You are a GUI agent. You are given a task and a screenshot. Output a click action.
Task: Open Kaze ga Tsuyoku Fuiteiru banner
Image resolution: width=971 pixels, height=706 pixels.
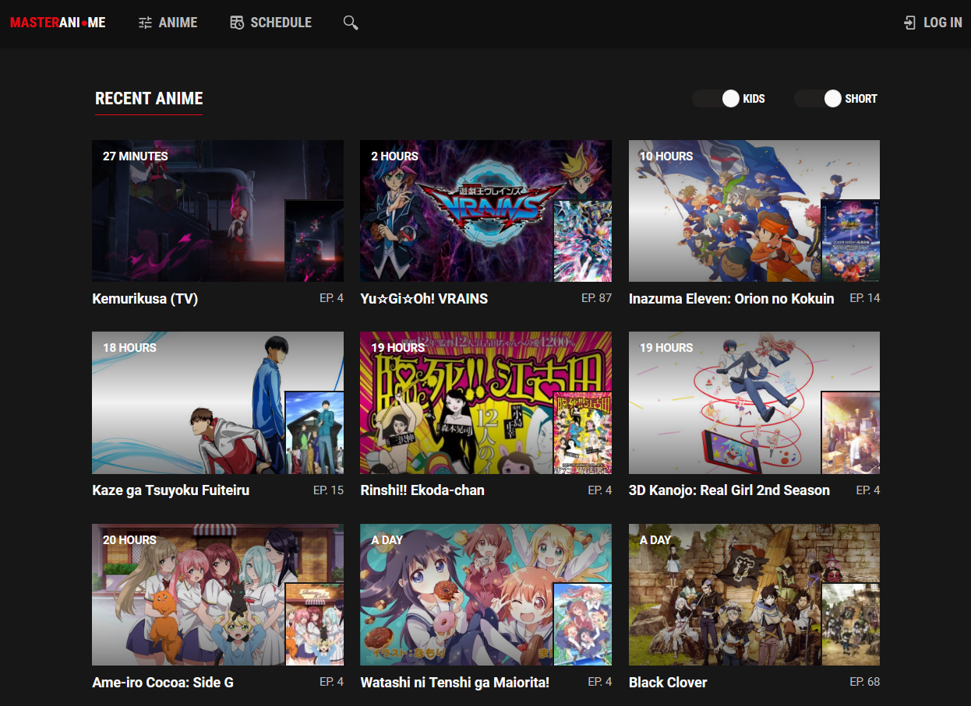217,402
